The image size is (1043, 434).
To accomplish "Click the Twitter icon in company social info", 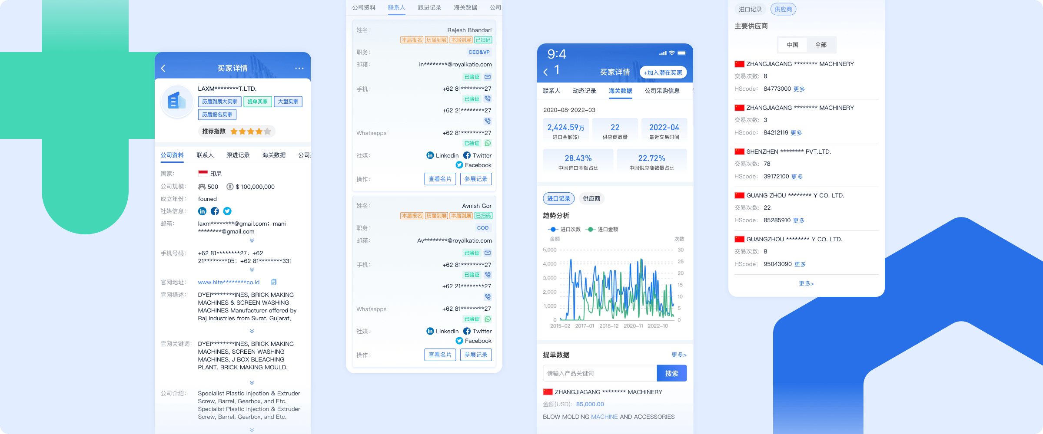I will (x=227, y=211).
